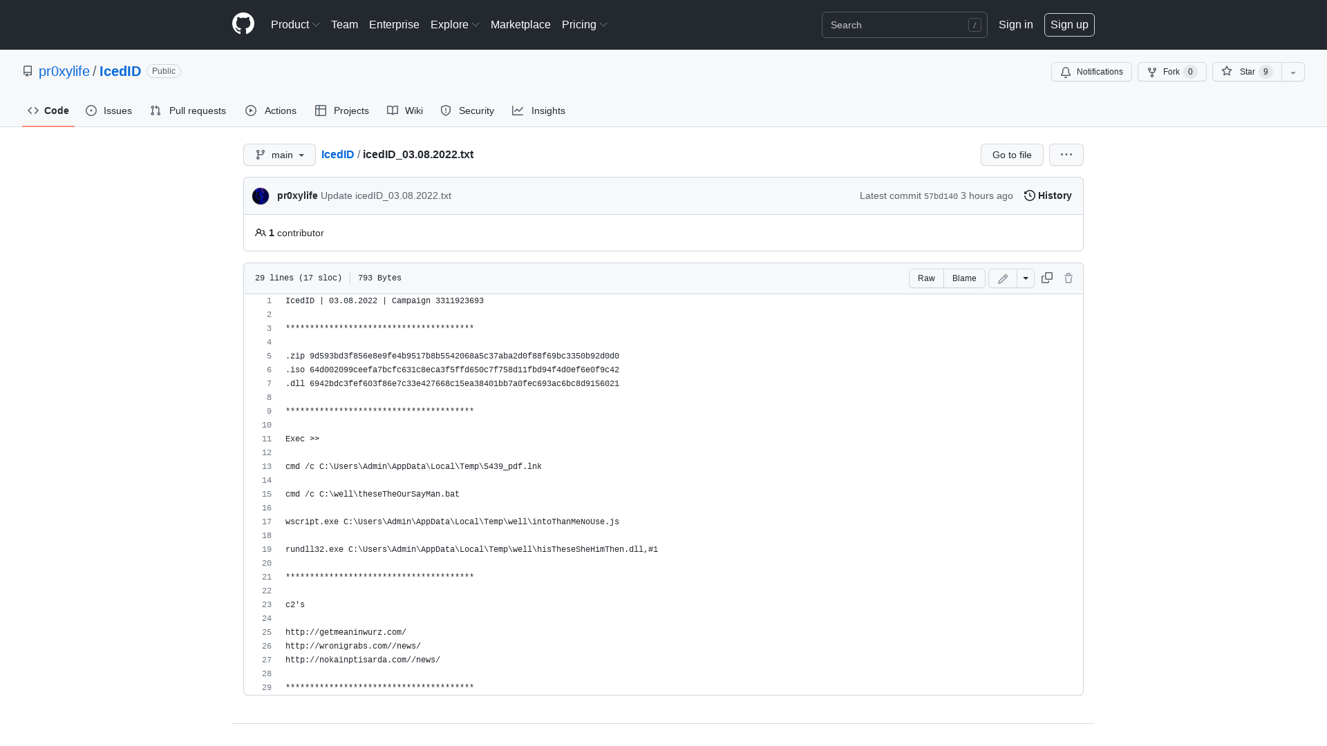
Task: Open the pr0xylife profile link
Action: [64, 71]
